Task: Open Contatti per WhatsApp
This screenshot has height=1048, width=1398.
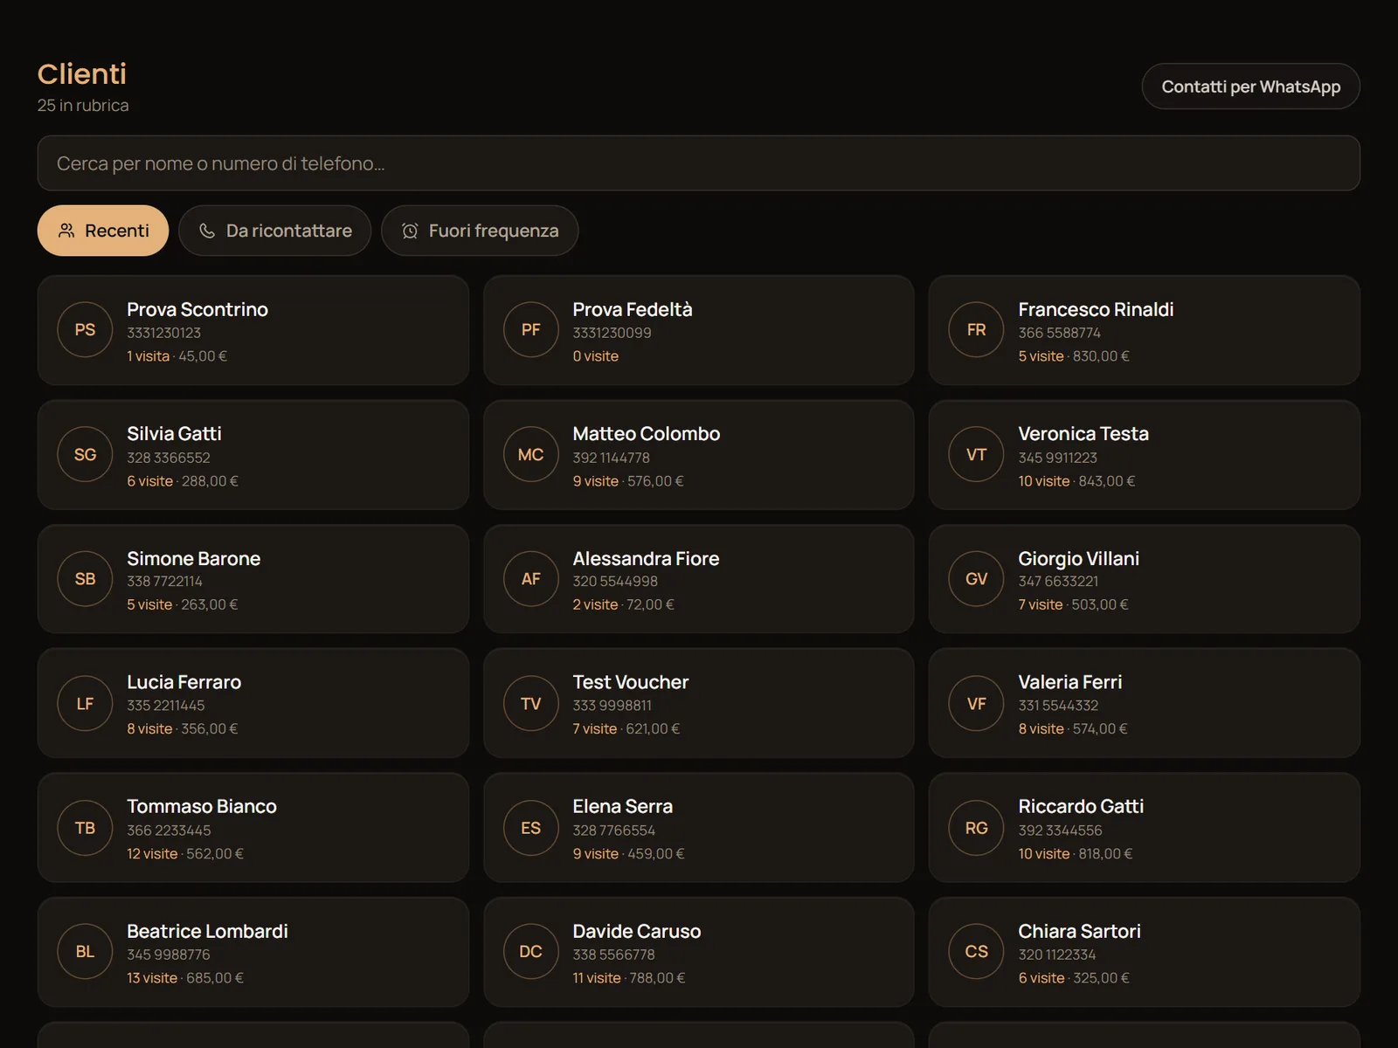Action: point(1250,86)
